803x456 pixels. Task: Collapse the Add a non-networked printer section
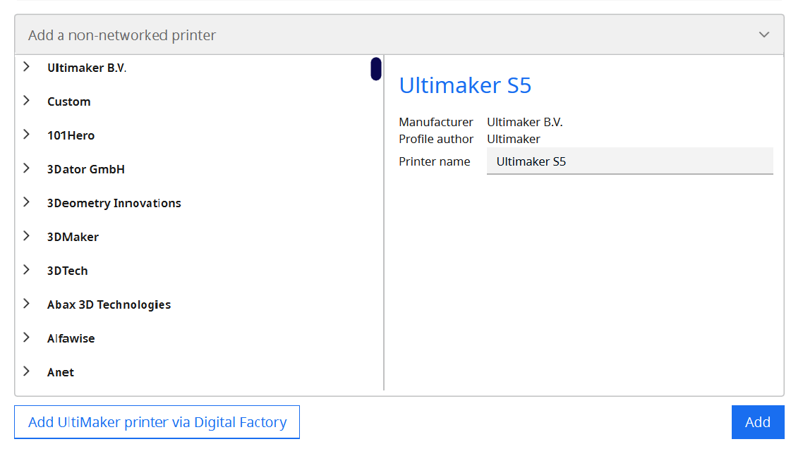point(764,35)
